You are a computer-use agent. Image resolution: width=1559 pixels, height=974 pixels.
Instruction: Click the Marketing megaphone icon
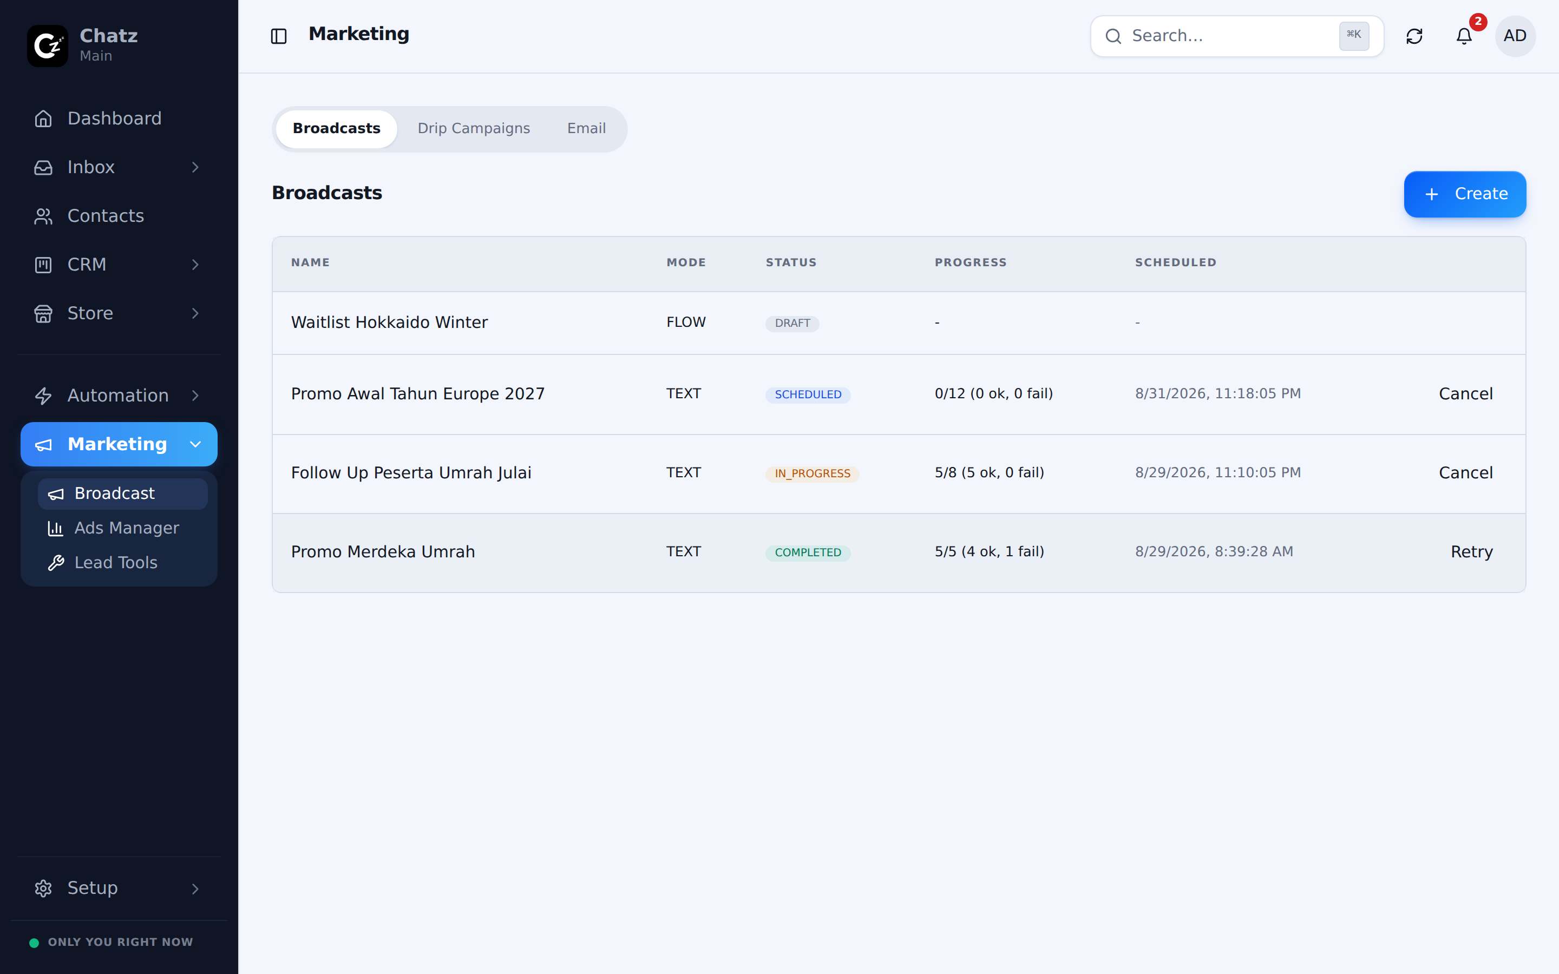(x=43, y=444)
